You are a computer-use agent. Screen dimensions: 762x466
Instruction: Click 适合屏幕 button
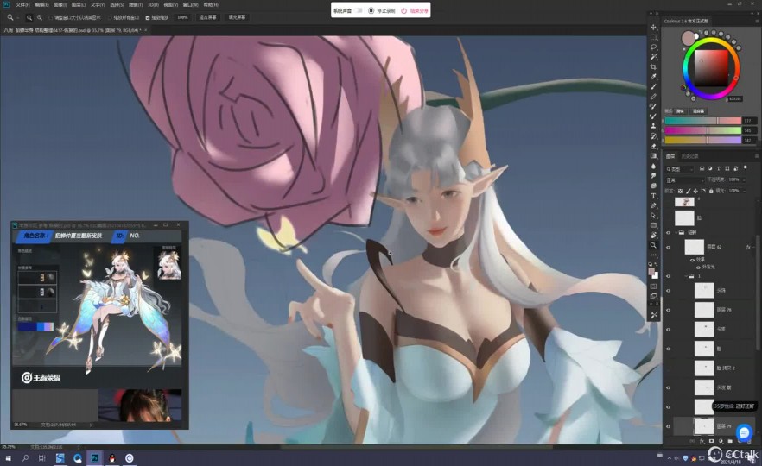(x=207, y=17)
